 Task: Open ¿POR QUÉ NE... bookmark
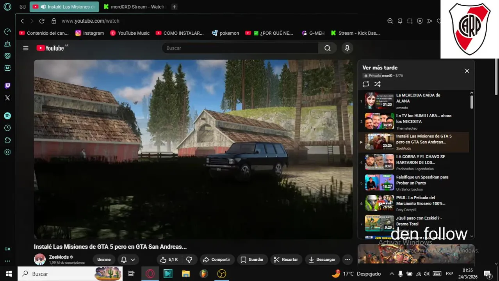(269, 33)
